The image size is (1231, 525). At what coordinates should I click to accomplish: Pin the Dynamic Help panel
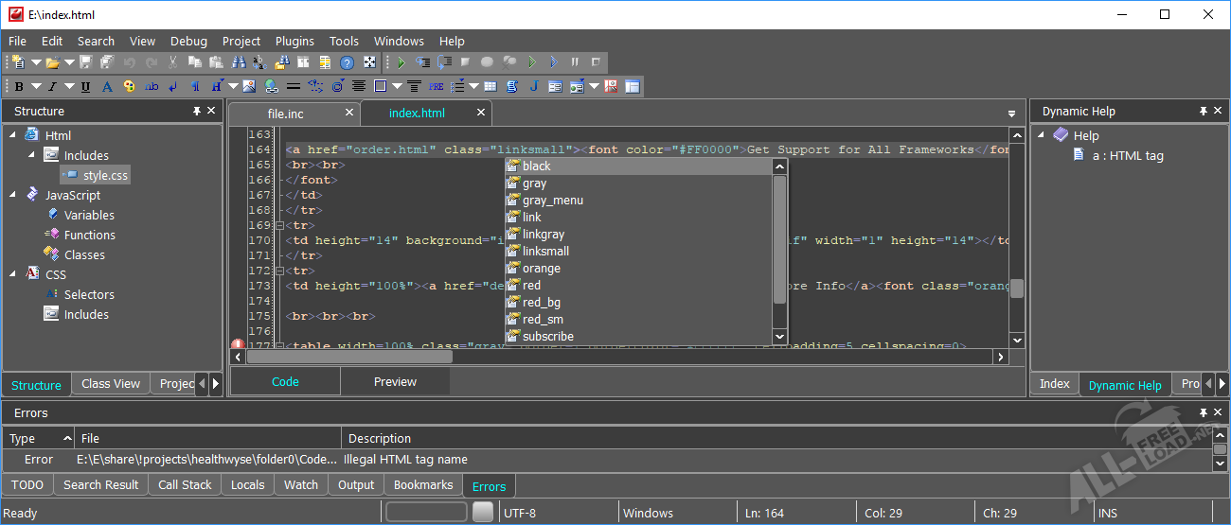tap(1203, 111)
